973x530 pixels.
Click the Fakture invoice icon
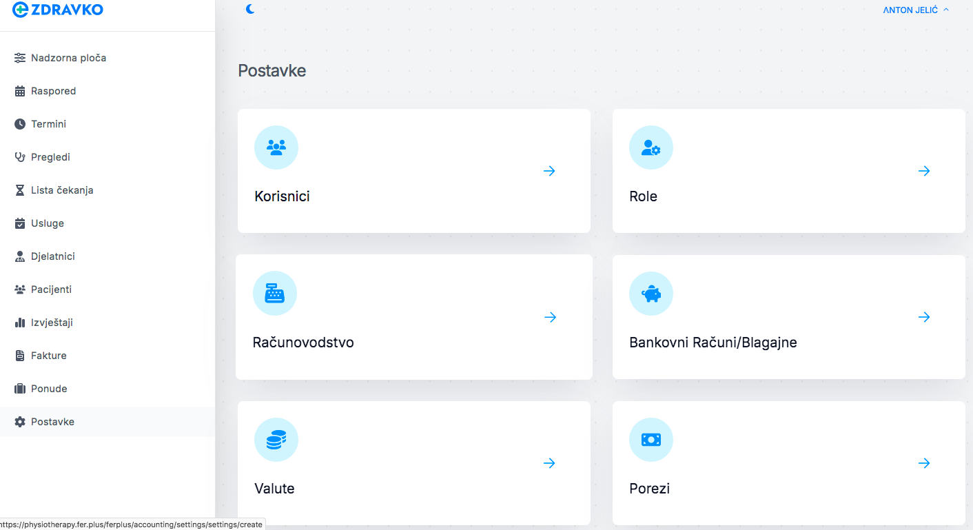pyautogui.click(x=20, y=356)
